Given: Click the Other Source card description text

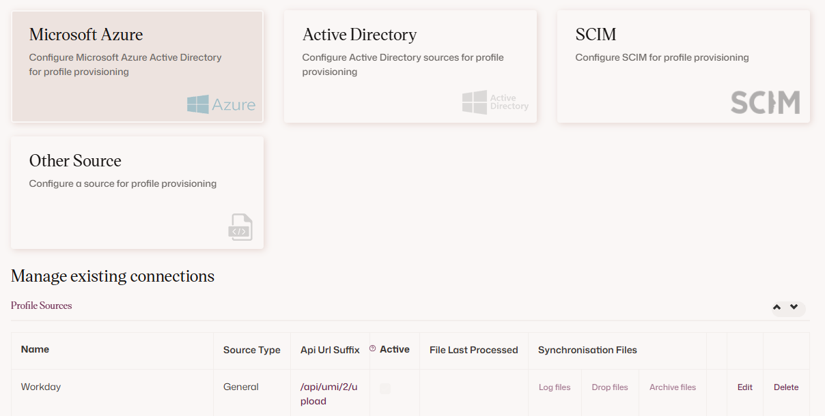Looking at the screenshot, I should tap(123, 183).
